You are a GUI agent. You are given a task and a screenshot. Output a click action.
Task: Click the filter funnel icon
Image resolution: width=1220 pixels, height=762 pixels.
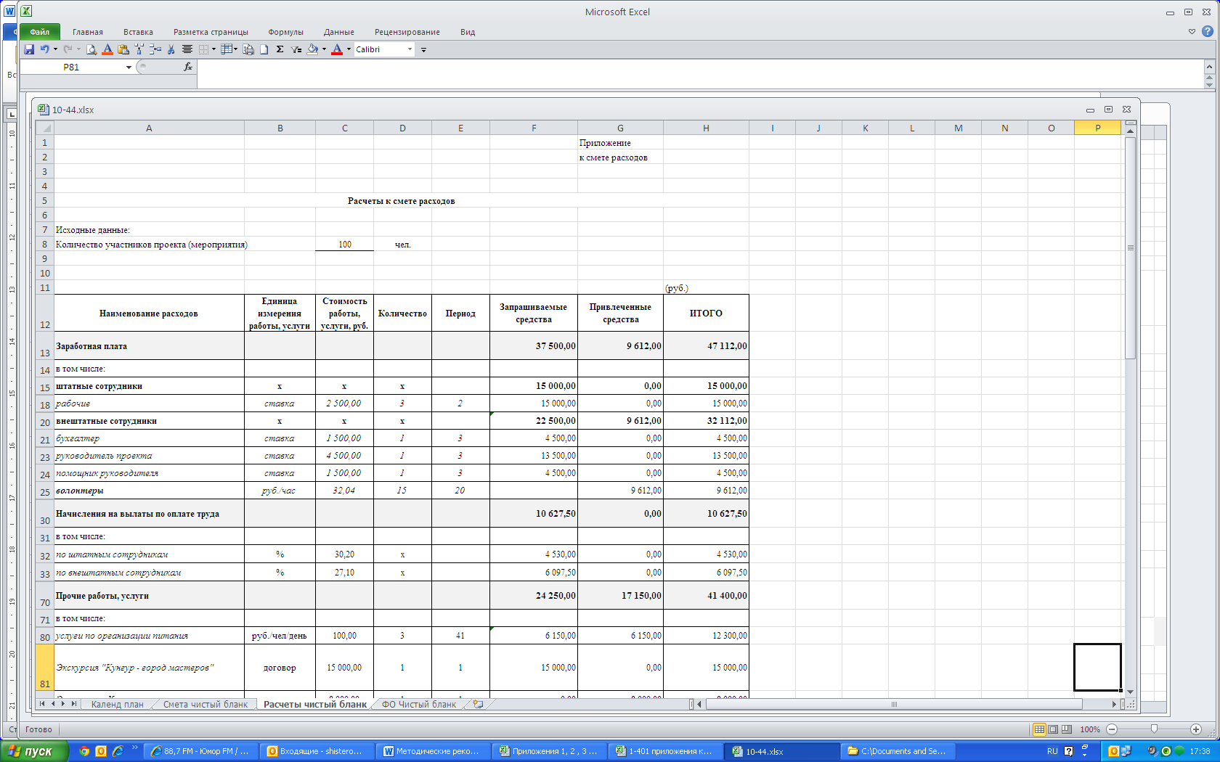296,49
